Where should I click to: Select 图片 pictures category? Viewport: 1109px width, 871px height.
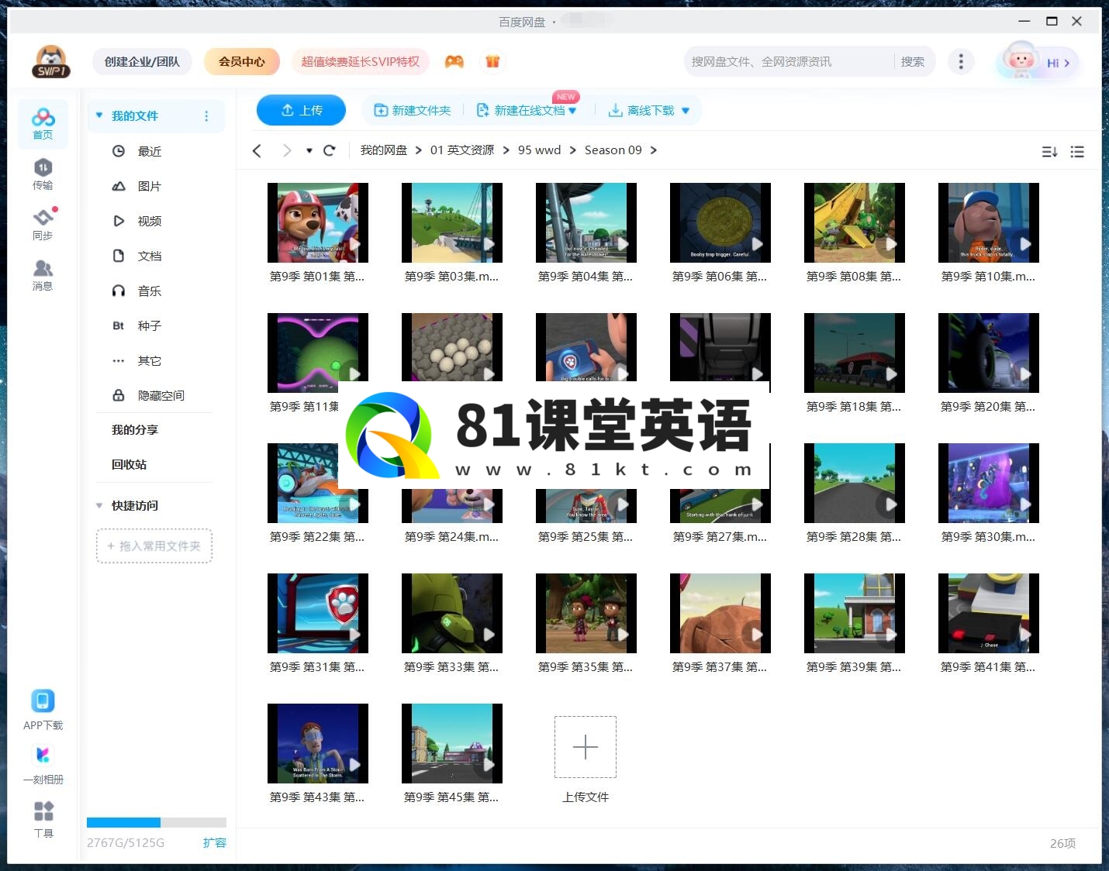click(150, 186)
